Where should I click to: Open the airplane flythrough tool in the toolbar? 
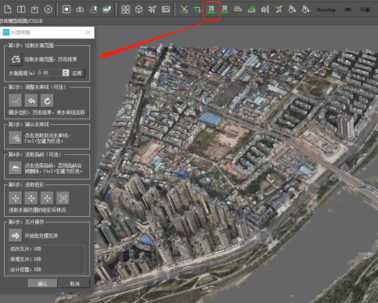pyautogui.click(x=152, y=9)
